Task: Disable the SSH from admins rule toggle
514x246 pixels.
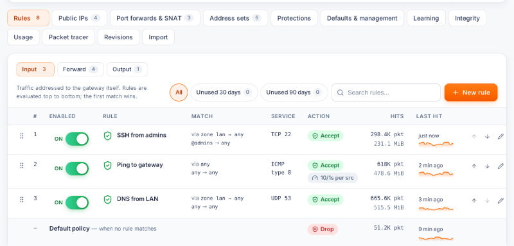Action: pos(77,139)
